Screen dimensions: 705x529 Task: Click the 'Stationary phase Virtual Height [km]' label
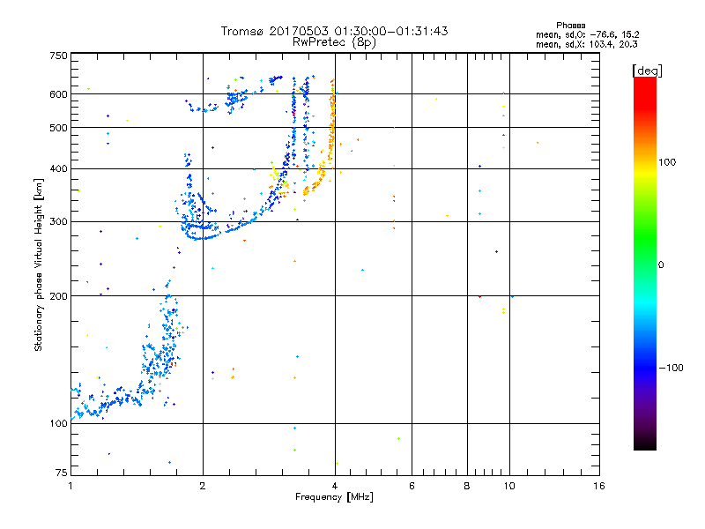coord(39,265)
